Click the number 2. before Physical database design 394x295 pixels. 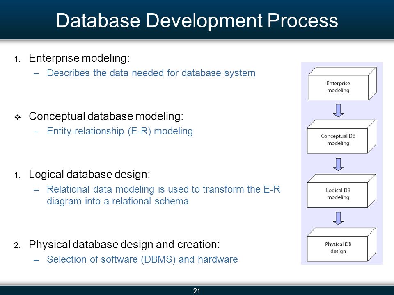17,245
